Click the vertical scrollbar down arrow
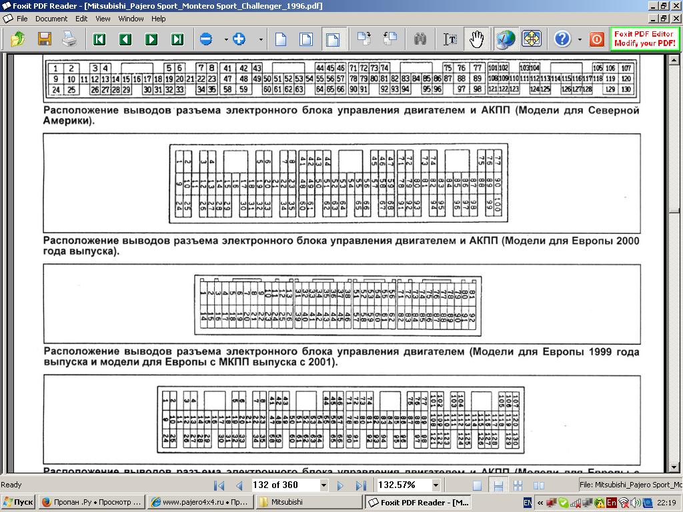The width and height of the screenshot is (683, 512). pyautogui.click(x=674, y=468)
